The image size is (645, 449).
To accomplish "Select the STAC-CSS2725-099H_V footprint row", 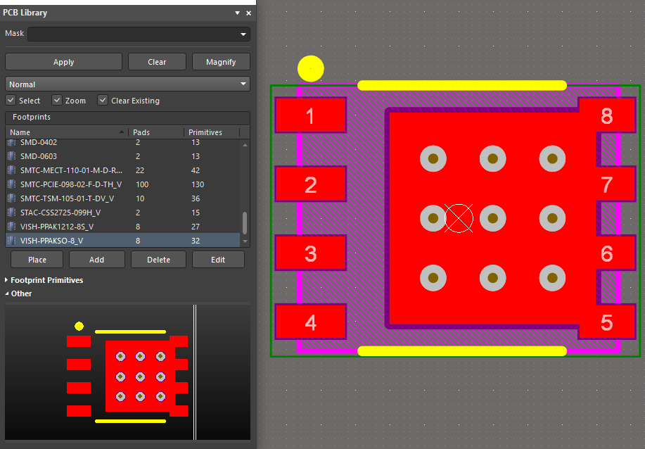I will [x=123, y=213].
